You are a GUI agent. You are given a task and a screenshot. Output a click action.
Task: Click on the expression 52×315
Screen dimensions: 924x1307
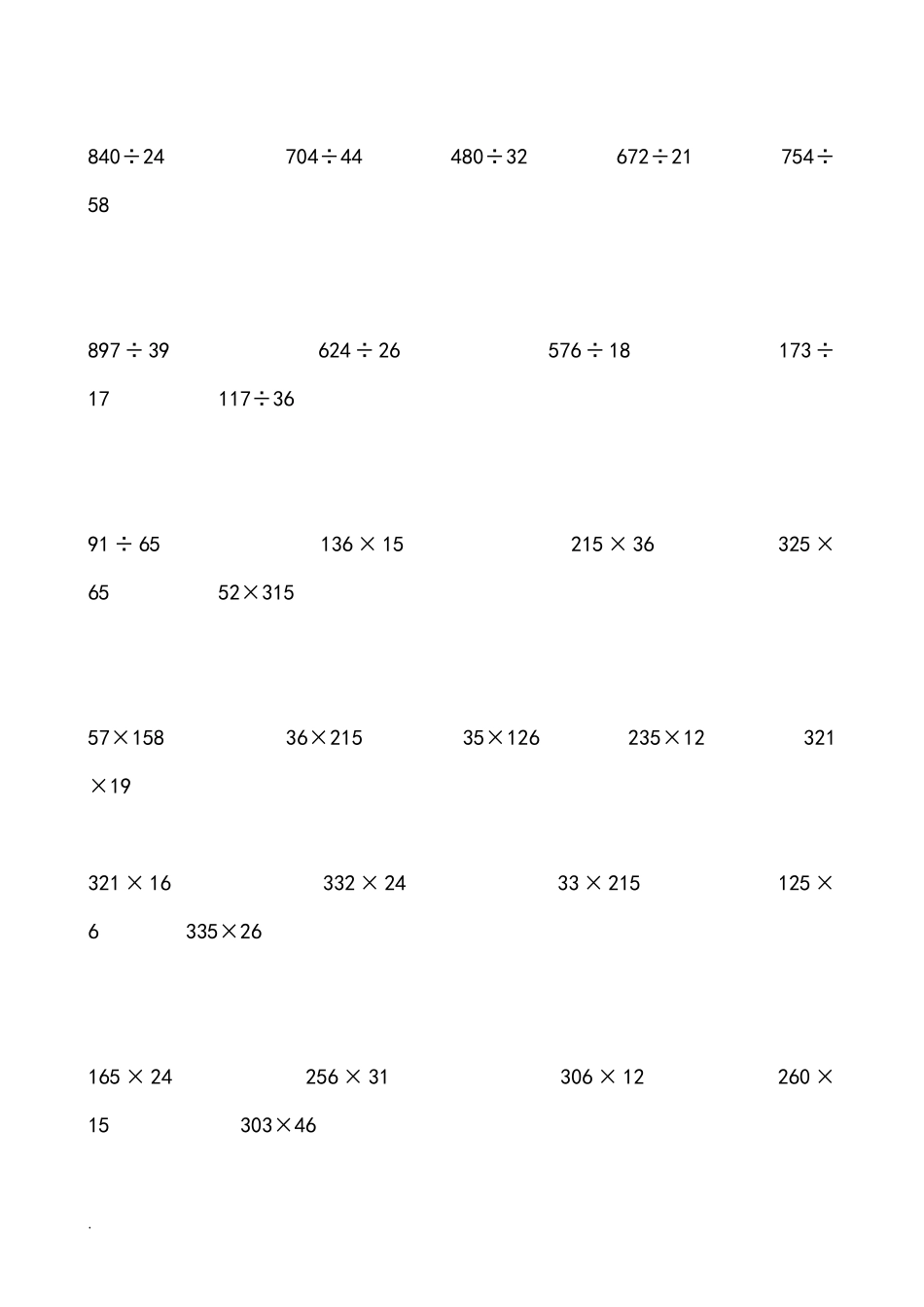[x=256, y=592]
